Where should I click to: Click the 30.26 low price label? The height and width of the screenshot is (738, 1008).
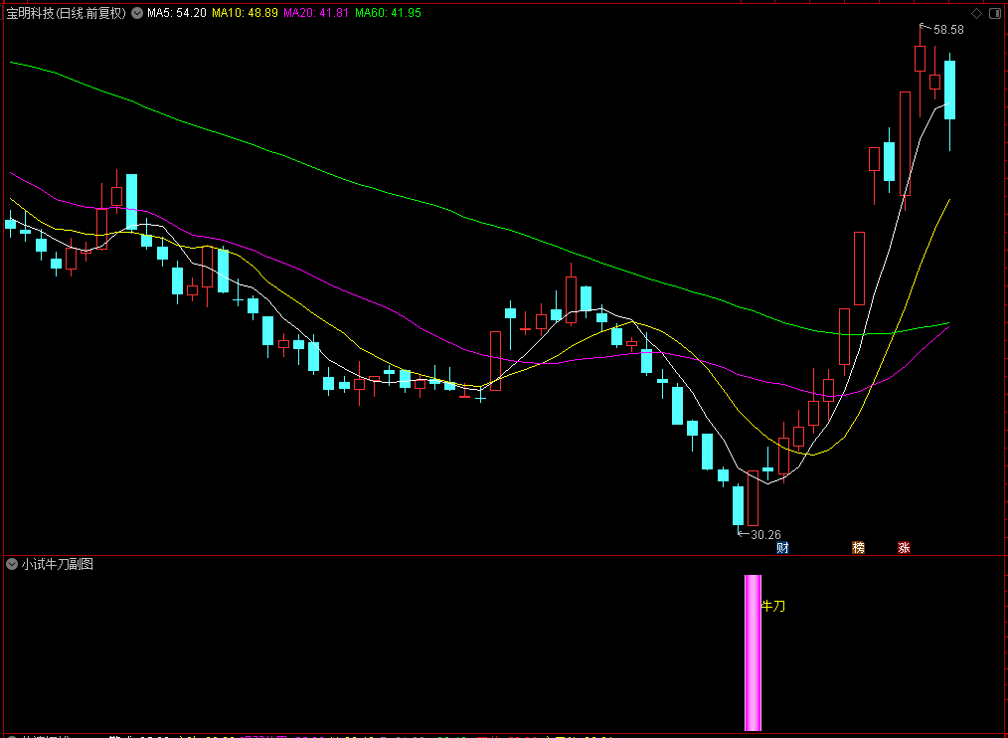tap(765, 535)
